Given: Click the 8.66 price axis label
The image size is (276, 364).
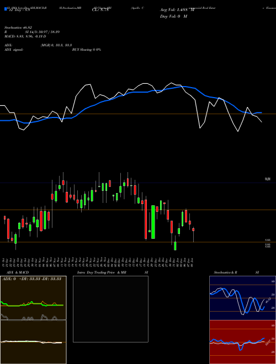Looking at the screenshot, I should (x=268, y=240).
